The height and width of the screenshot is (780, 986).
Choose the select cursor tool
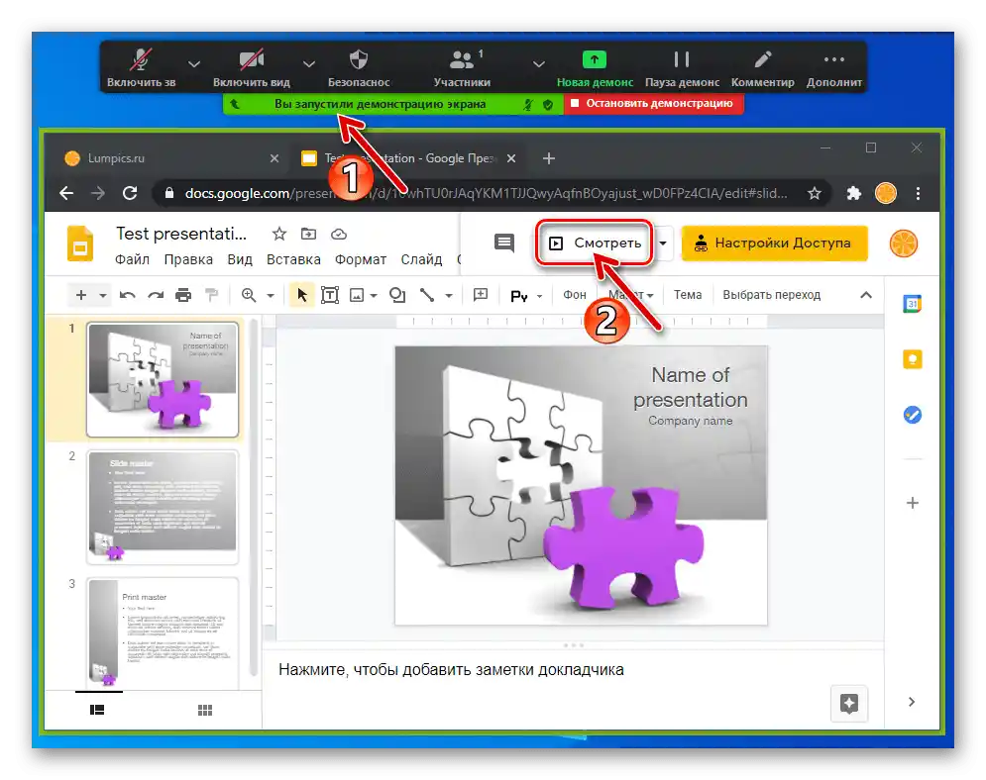click(x=302, y=295)
